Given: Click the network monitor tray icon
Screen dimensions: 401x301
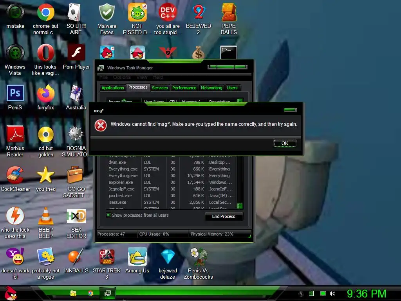Looking at the screenshot, I should [x=323, y=294].
